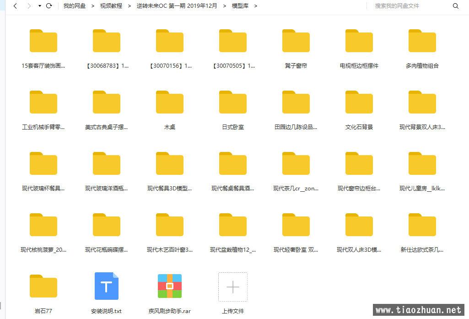Select the 安装说明.txt file icon
The height and width of the screenshot is (319, 469).
coord(107,286)
